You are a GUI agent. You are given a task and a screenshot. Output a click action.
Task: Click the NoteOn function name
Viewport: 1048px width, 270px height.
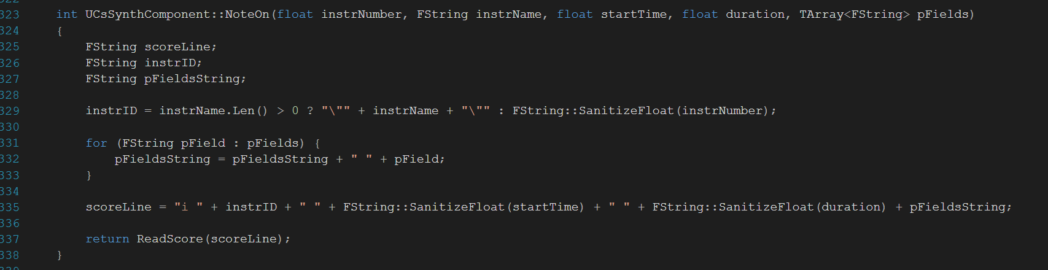tap(247, 14)
